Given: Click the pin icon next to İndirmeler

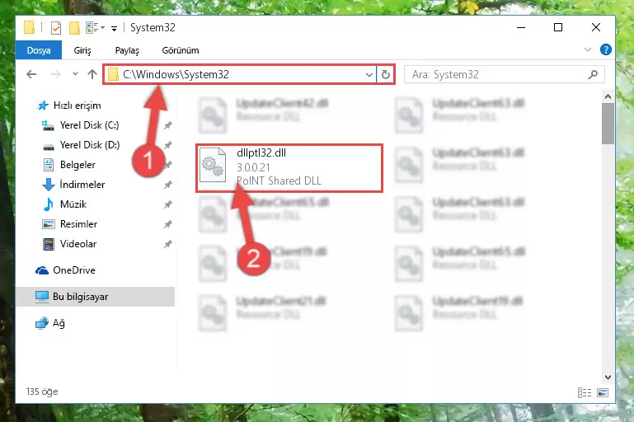Looking at the screenshot, I should tap(168, 185).
